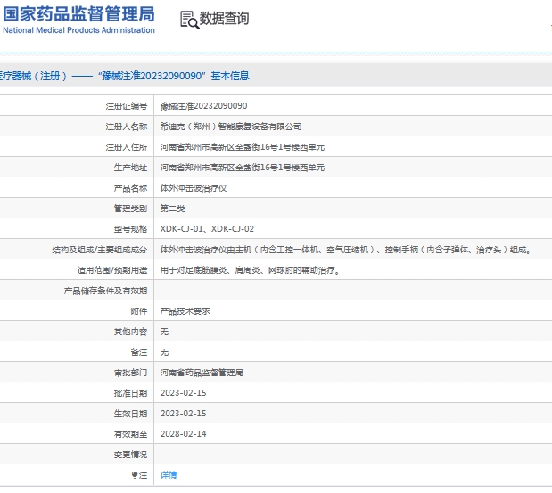
Task: Click address value in 注册人住所 row
Action: pyautogui.click(x=243, y=147)
